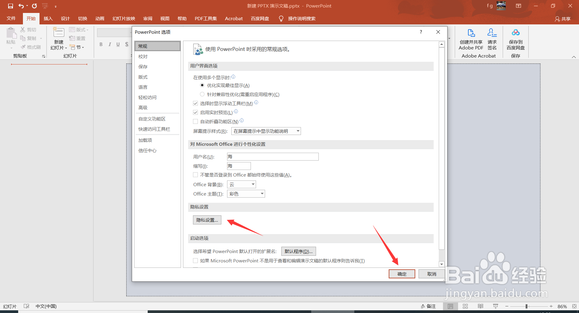The image size is (579, 313).
Task: Select the 格式刷 (Format Painter) tool
Action: click(30, 47)
